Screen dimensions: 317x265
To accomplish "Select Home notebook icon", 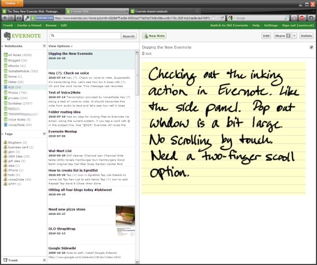I will tap(6, 77).
